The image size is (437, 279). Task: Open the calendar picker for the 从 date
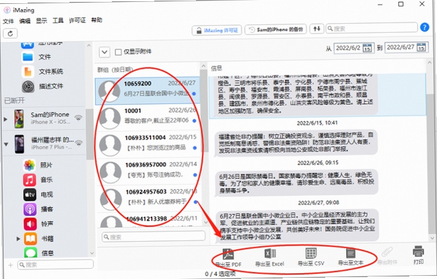click(367, 48)
